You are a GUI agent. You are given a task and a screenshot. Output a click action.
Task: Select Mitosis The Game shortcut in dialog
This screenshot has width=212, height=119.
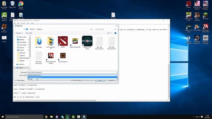87,43
